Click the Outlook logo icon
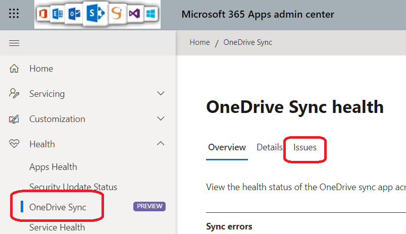The image size is (406, 234). [74, 15]
